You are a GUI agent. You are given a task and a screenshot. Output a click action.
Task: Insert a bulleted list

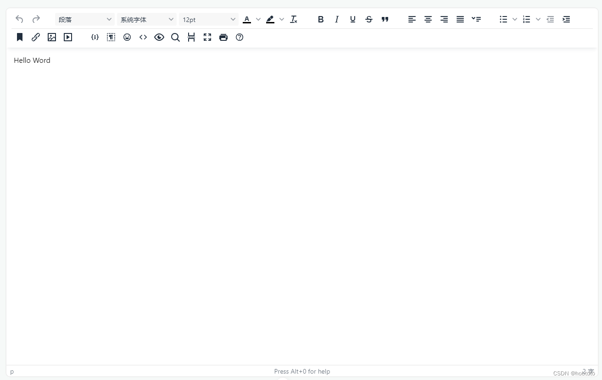click(503, 19)
